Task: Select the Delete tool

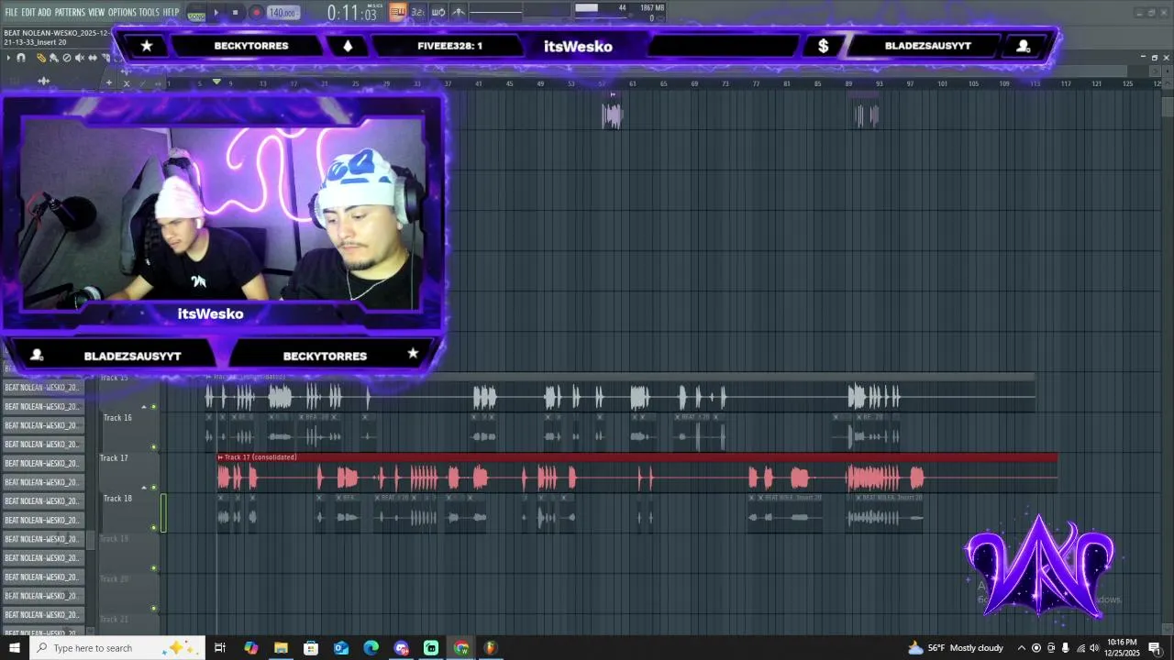Action: click(x=66, y=58)
